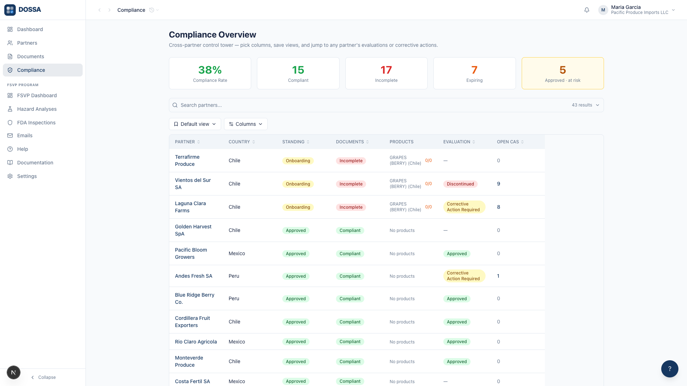Click the Maria Garcia avatar icon
This screenshot has height=386, width=687.
click(603, 10)
